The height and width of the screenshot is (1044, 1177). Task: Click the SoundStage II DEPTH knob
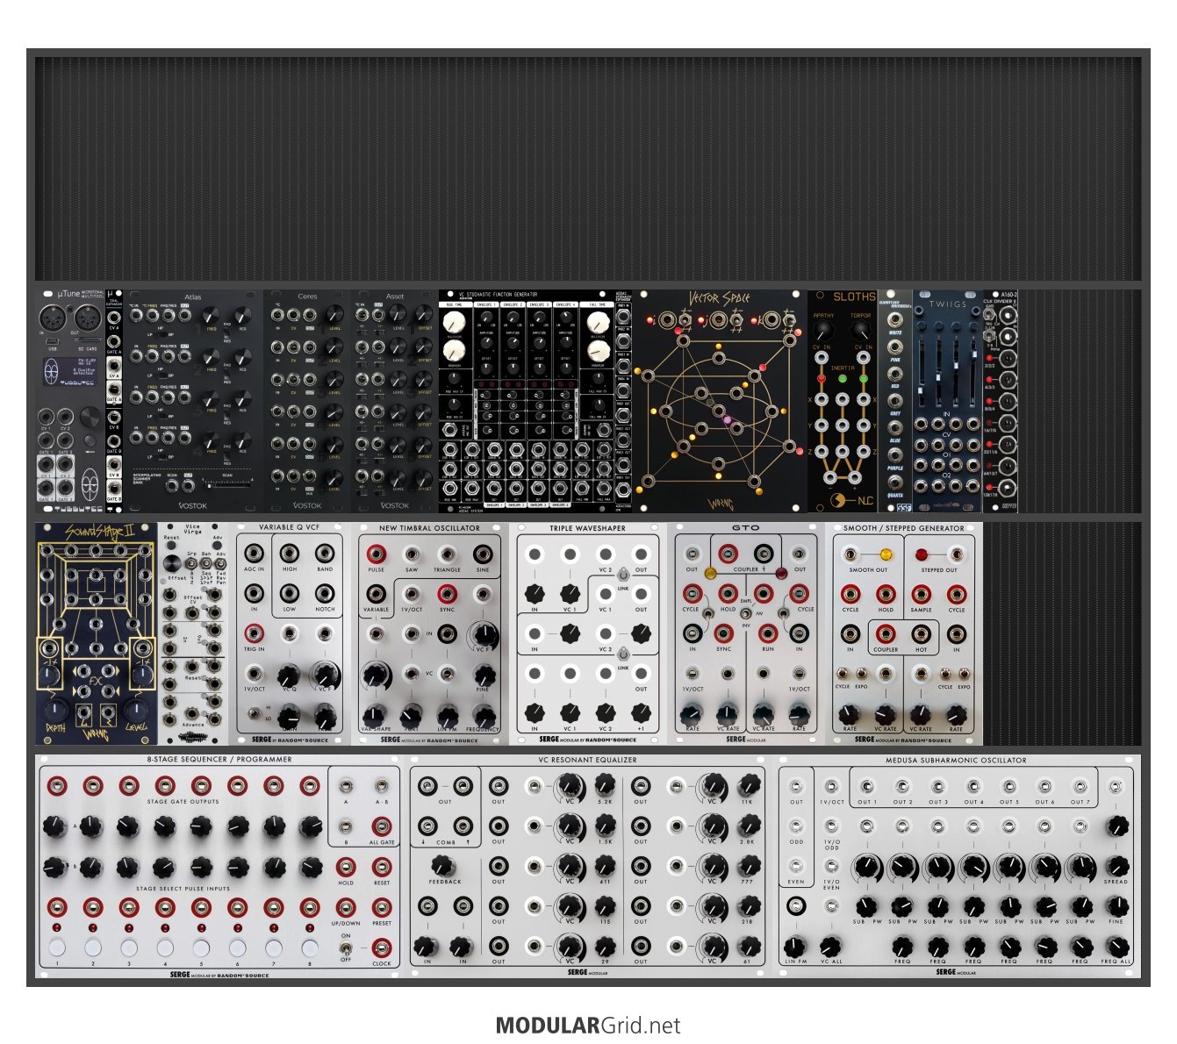pos(56,711)
